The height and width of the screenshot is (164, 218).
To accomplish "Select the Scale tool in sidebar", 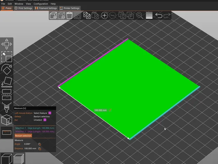I will (7, 57).
